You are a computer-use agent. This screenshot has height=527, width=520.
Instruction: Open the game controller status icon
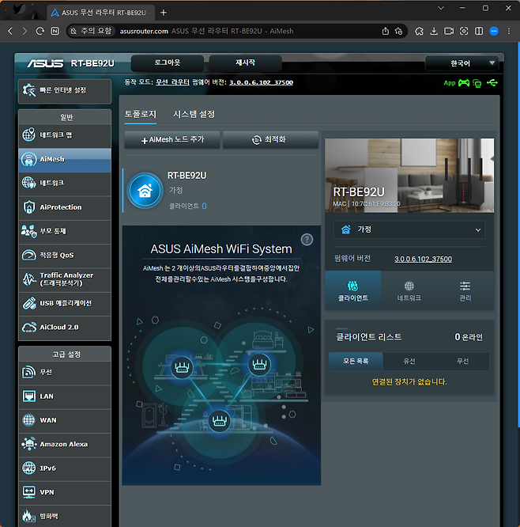[464, 82]
